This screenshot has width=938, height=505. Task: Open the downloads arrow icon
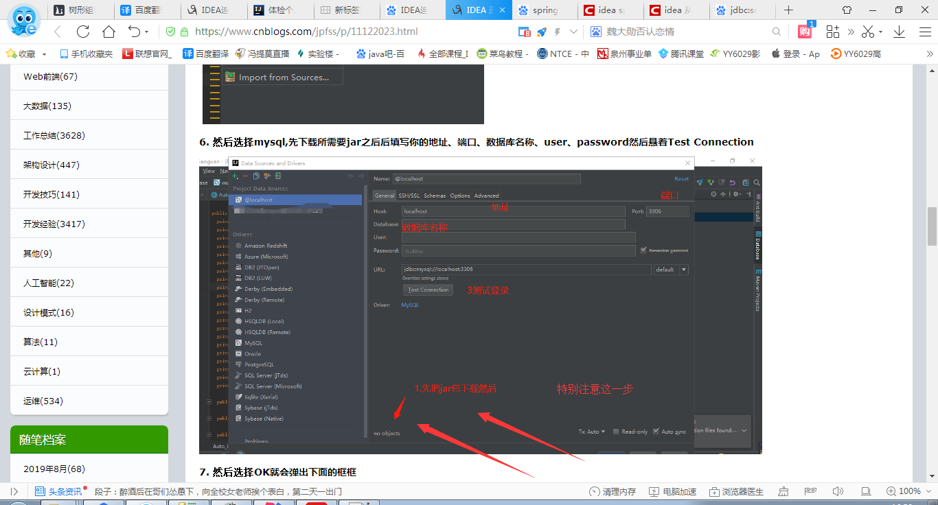click(899, 32)
